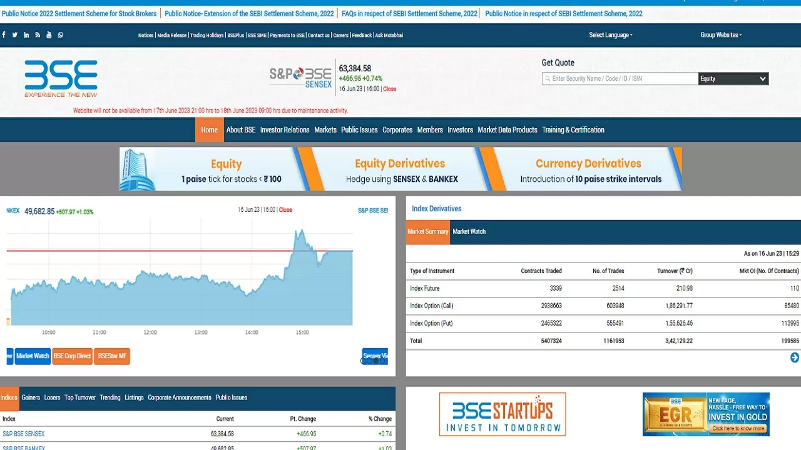Open Select Language dropdown
The height and width of the screenshot is (450, 801).
point(611,35)
